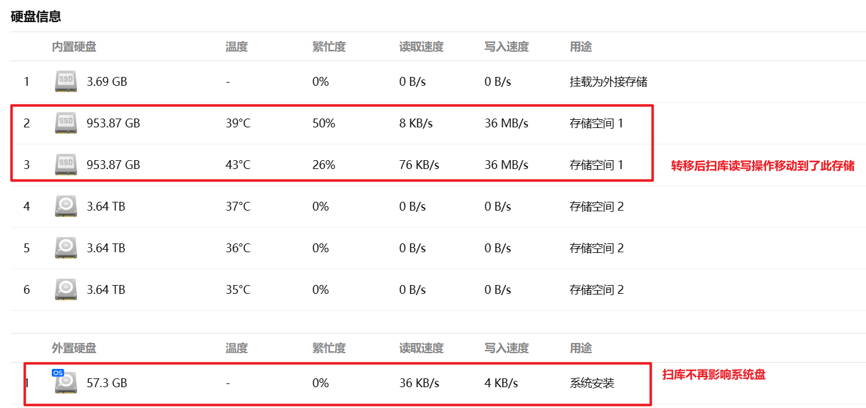Click the 挂载为外接存储 usage text
Viewport: 866px width, 408px height.
pyautogui.click(x=608, y=82)
